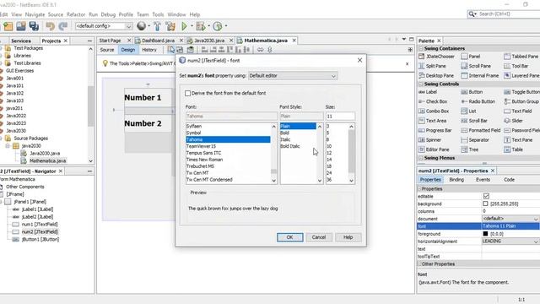Pick the Check Box component in Palette
The image size is (540, 304).
pyautogui.click(x=433, y=101)
